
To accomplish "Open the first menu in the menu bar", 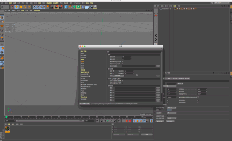I will pyautogui.click(x=2, y=3).
